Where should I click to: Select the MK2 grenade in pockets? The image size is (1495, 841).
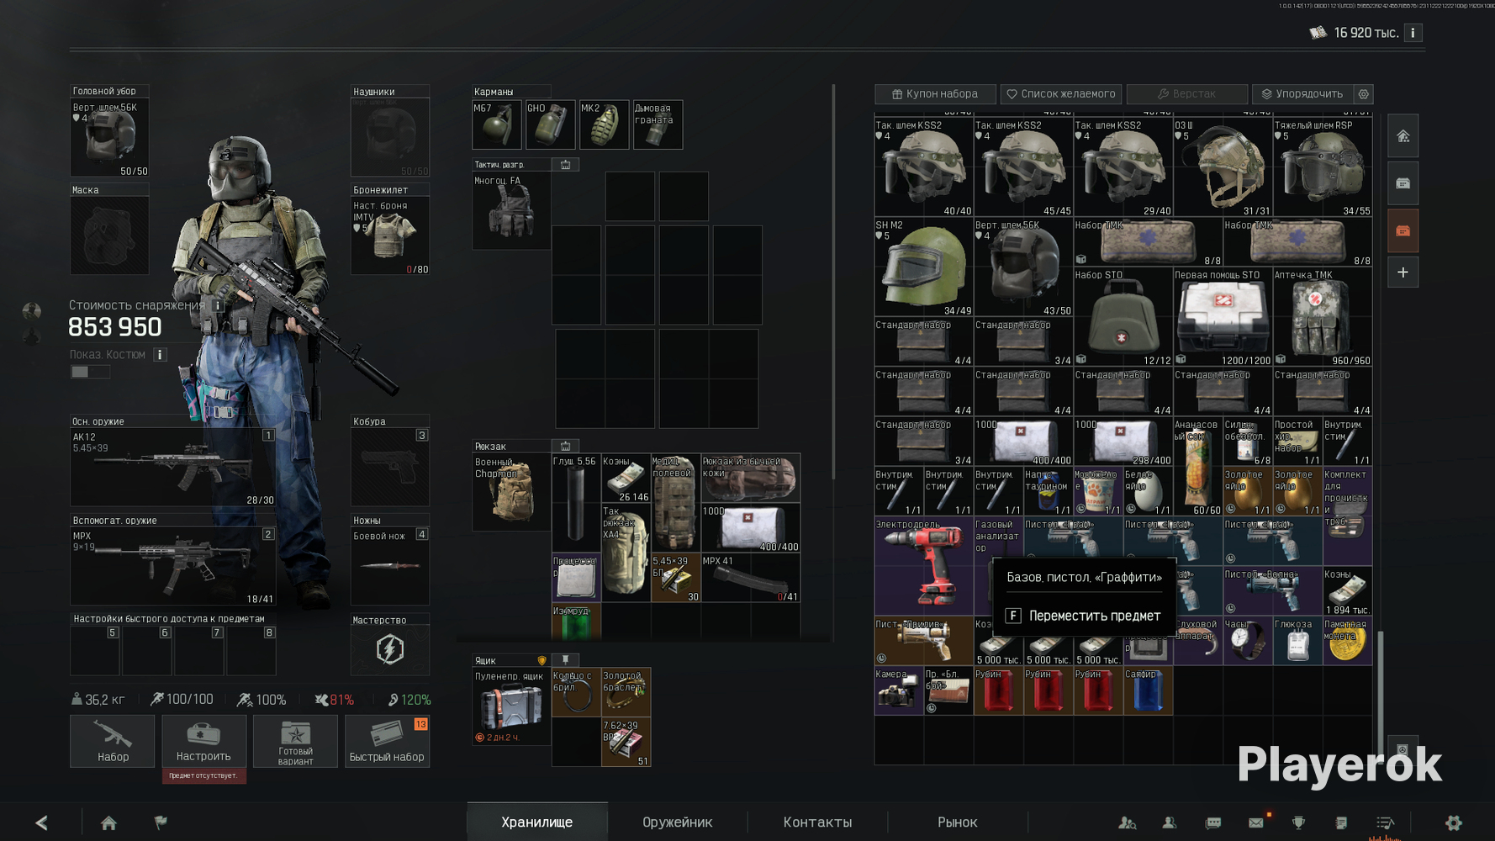[605, 125]
